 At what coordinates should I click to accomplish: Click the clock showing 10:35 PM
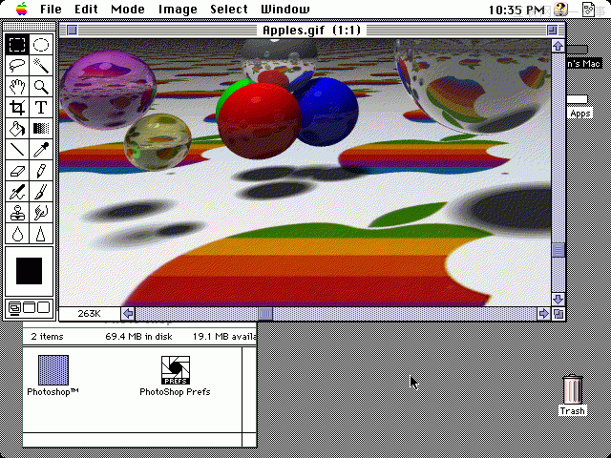[x=516, y=10]
